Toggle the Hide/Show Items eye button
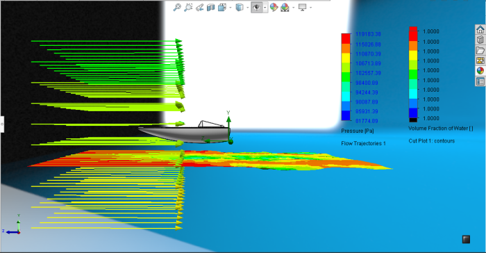The width and height of the screenshot is (486, 253). [x=257, y=7]
